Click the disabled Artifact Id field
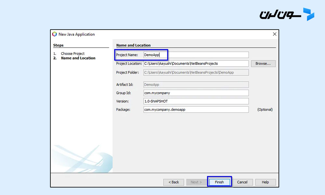Image resolution: width=325 pixels, height=195 pixels. point(196,84)
